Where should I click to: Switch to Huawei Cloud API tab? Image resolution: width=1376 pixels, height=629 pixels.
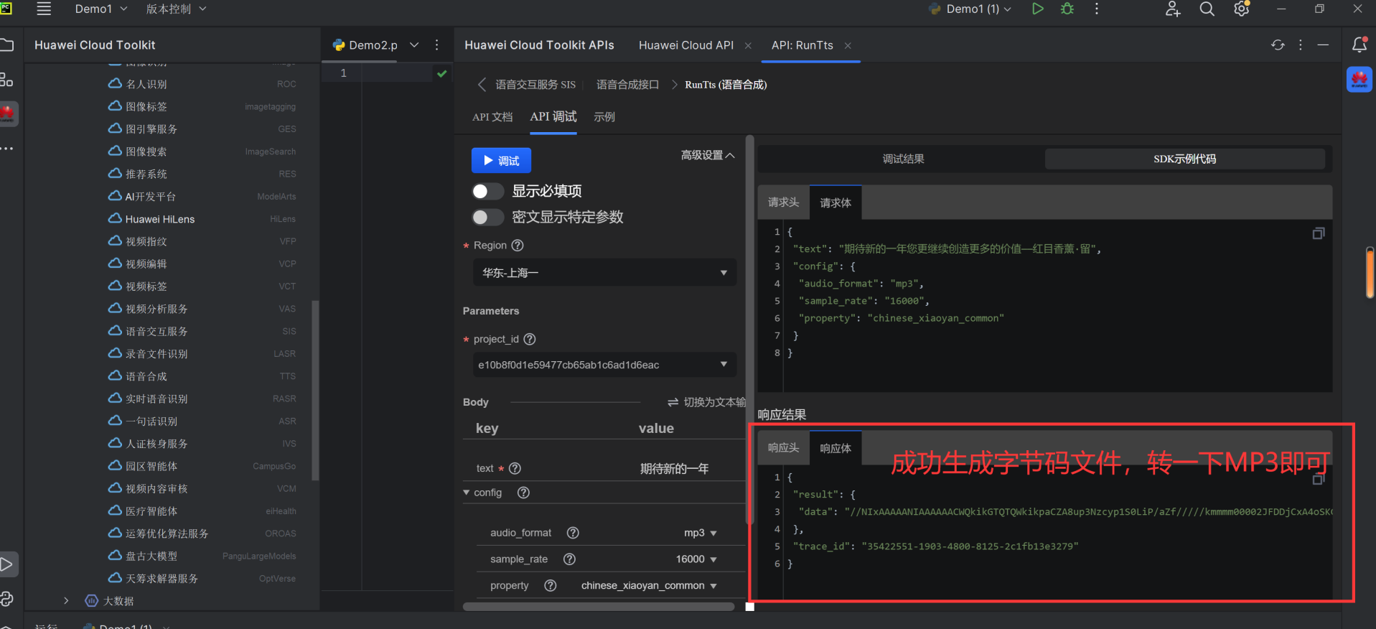[686, 45]
